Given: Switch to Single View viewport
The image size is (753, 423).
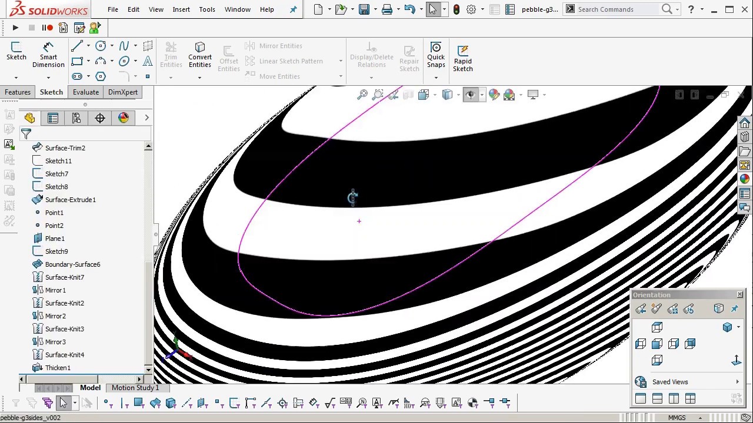Looking at the screenshot, I should tap(641, 399).
